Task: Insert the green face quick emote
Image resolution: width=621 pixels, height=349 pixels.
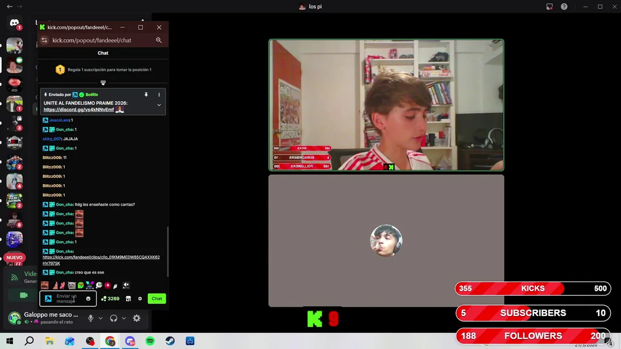Action: pos(81,286)
